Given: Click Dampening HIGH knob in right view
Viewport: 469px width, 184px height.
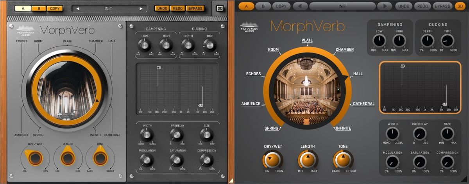Looking at the screenshot, I should tap(399, 41).
